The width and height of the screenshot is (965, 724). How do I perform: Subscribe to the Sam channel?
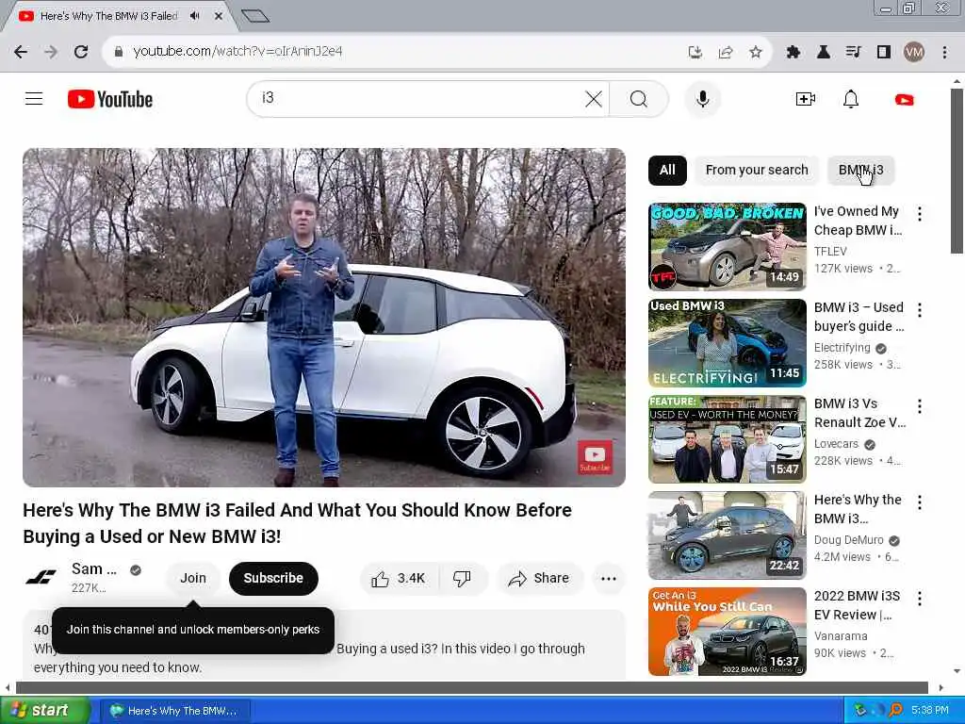pyautogui.click(x=273, y=578)
